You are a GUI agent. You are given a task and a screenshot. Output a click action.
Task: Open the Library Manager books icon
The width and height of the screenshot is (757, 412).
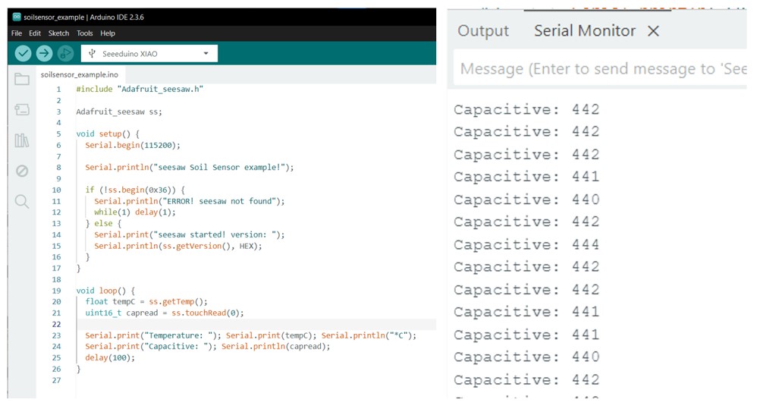coord(22,140)
